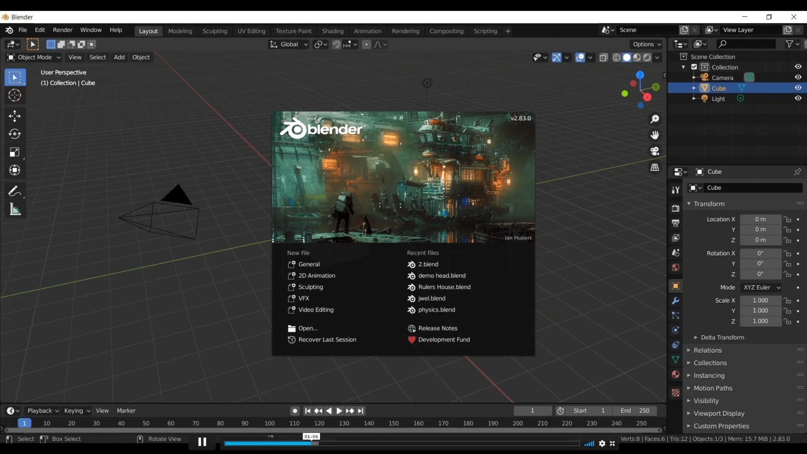
Task: Hide Cube in viewport via eye
Action: (x=798, y=88)
